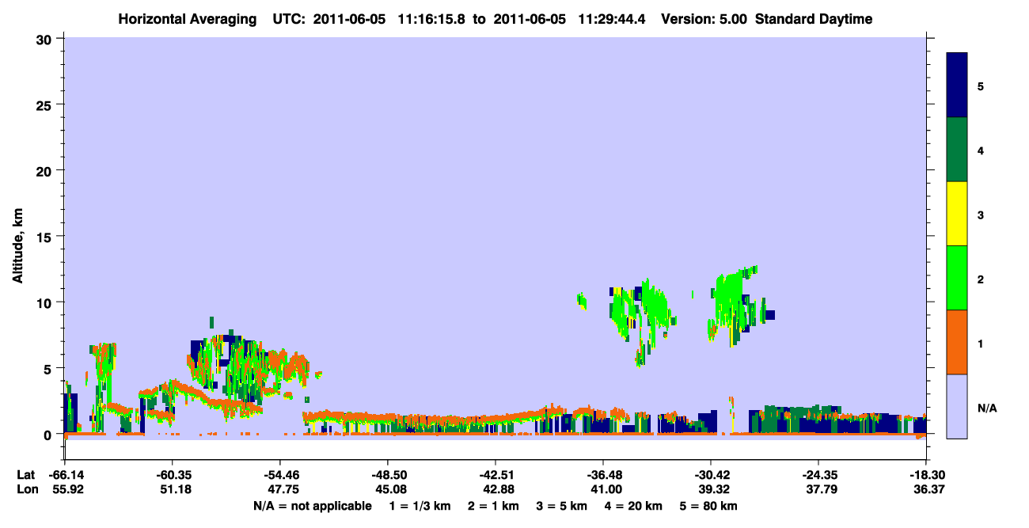Click 'Version: 5.00' in the title
The height and width of the screenshot is (528, 1029).
704,20
